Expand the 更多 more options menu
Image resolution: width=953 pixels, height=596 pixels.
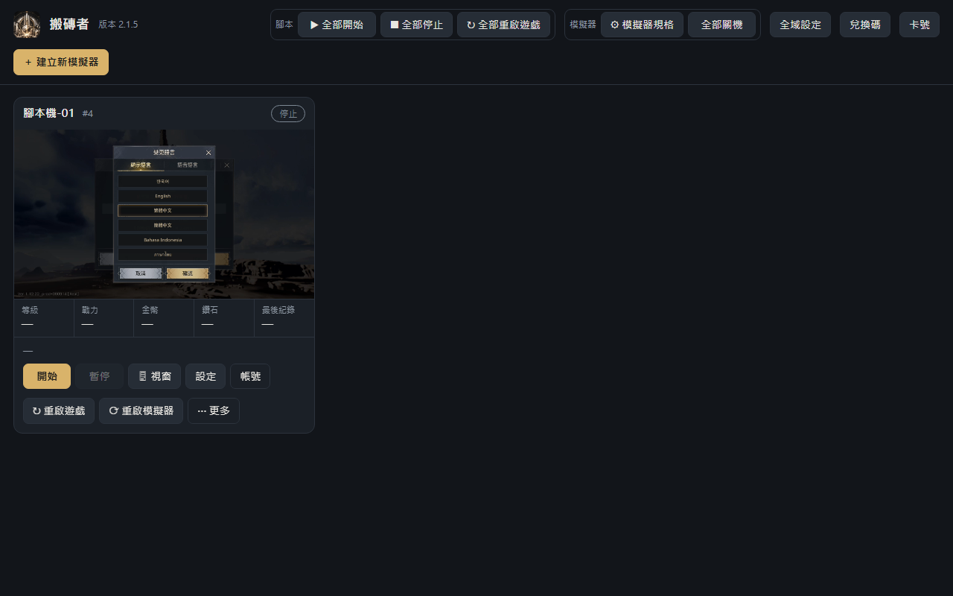click(x=214, y=411)
